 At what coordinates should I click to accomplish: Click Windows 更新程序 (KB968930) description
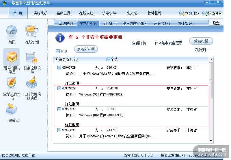(x=101, y=115)
